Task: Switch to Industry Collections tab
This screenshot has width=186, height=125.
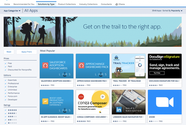Action: tap(88, 4)
